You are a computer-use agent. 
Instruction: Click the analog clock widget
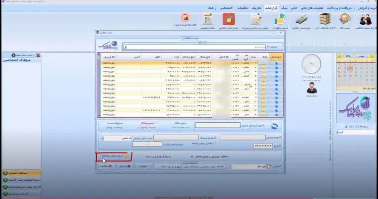click(312, 64)
